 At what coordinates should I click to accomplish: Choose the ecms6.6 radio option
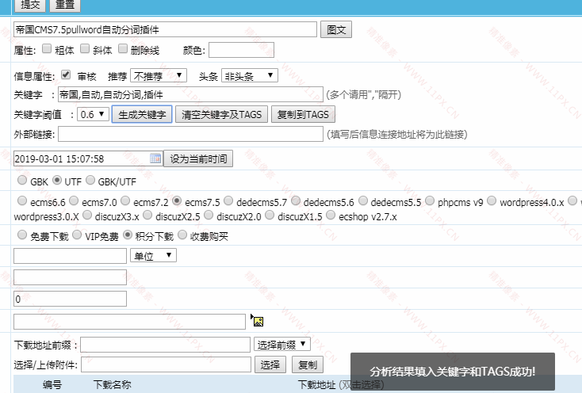pos(22,200)
